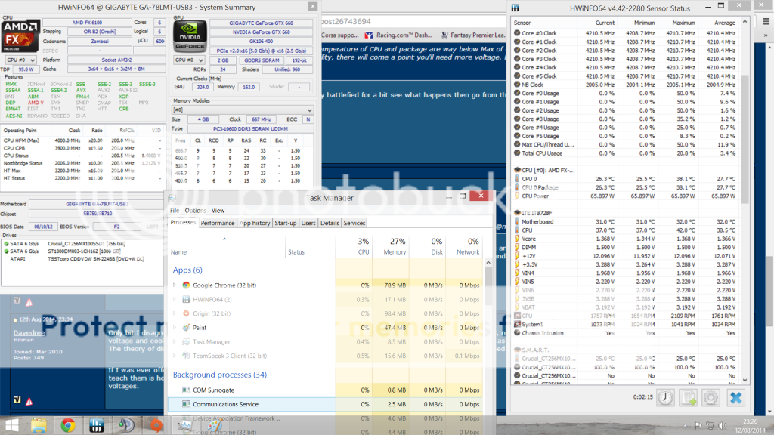Sort processes by the CPU column
The height and width of the screenshot is (435, 774).
coord(354,246)
